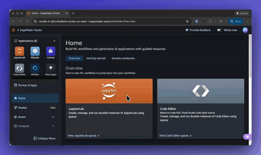Click View JupyterLab spaces link
This screenshot has width=261, height=155.
pyautogui.click(x=84, y=135)
